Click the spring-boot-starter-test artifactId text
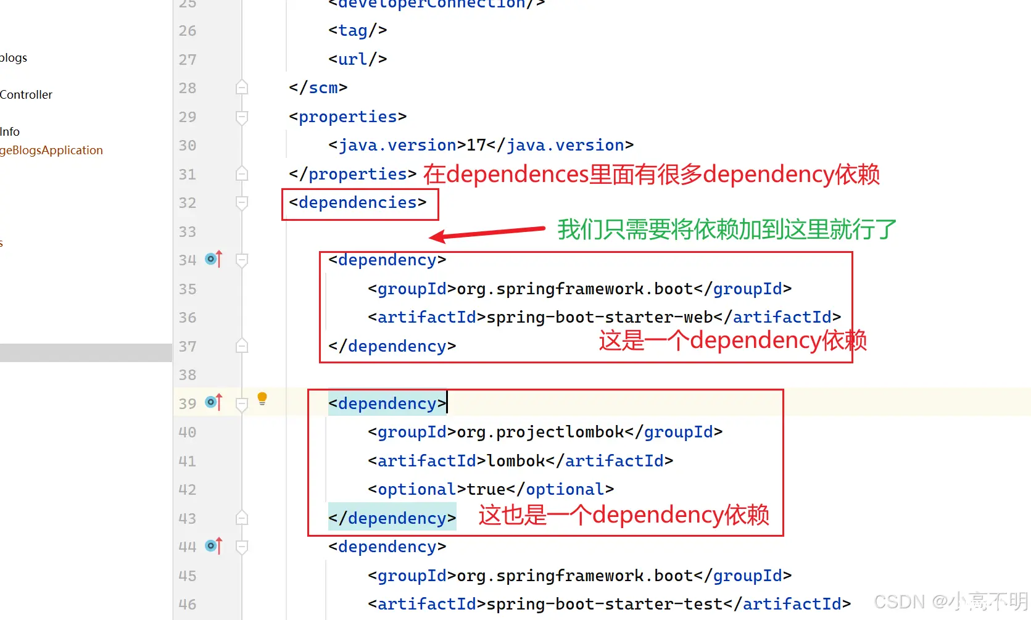This screenshot has height=620, width=1031. tap(605, 604)
